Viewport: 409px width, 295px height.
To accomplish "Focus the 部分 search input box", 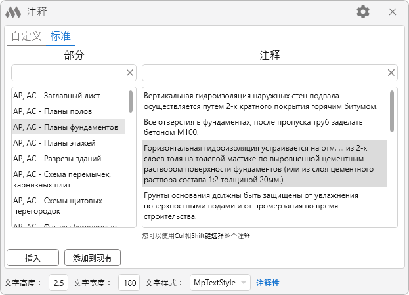I will 68,73.
